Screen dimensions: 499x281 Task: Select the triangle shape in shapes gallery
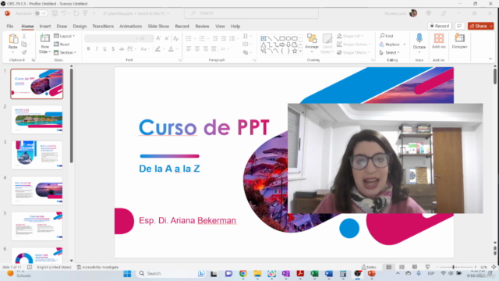264,44
